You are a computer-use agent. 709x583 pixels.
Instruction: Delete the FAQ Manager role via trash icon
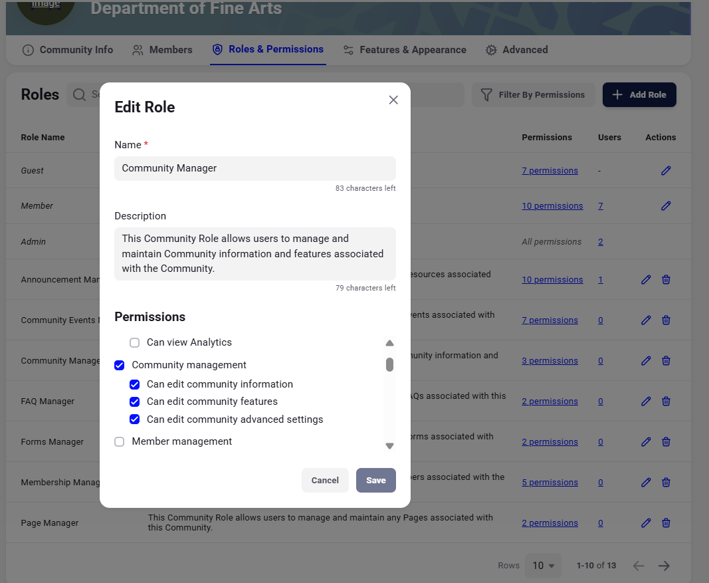666,401
